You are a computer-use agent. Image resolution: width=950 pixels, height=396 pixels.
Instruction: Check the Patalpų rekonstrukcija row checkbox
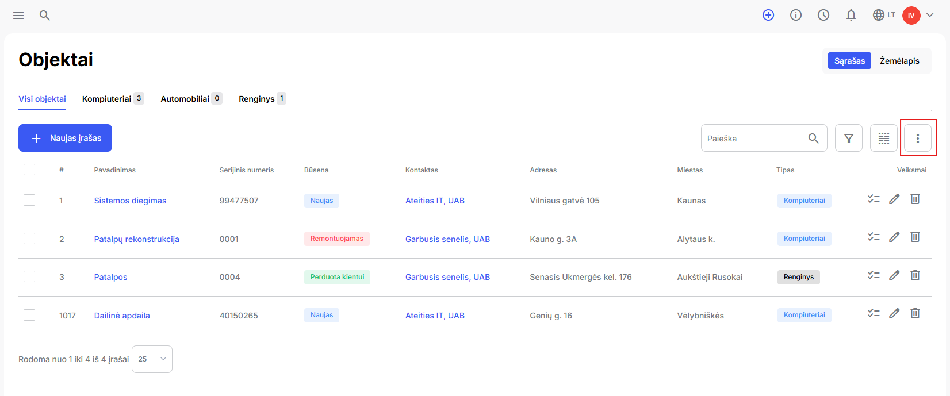(29, 239)
